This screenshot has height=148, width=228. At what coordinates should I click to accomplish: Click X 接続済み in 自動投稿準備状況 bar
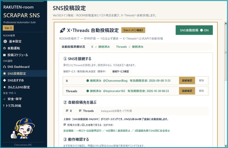[x=100, y=47]
